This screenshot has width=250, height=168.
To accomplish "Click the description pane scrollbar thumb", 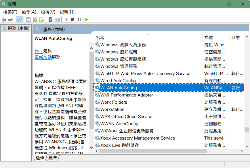I will [x=91, y=90].
